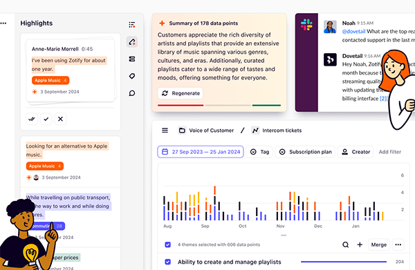Toggle the 4 themes selected checkbox
Screen dimensions: 415x270
tap(168, 244)
